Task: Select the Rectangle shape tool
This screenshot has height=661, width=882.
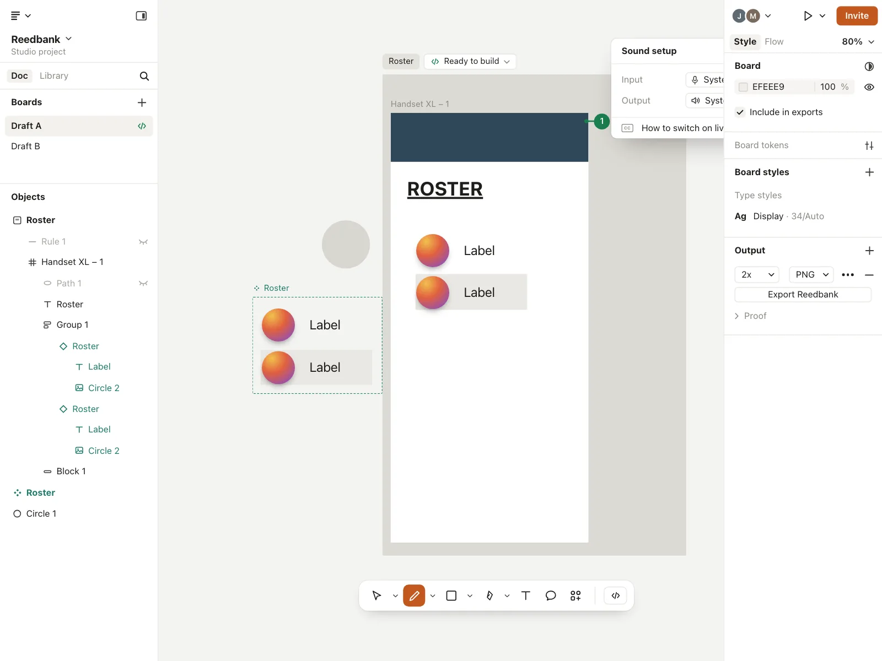Action: tap(451, 595)
